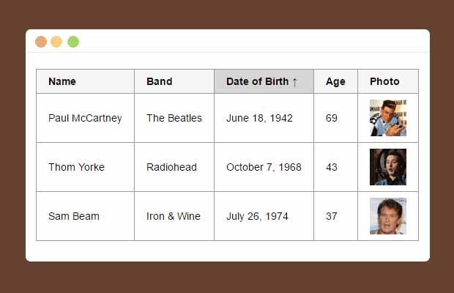
Task: Open Paul McCartney's photo thumbnail
Action: (x=388, y=118)
